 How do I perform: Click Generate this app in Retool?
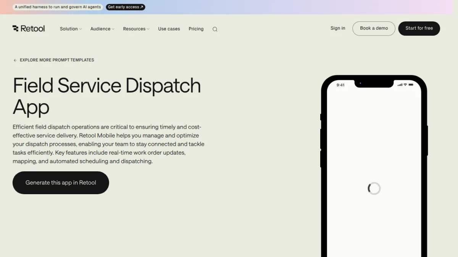point(61,183)
